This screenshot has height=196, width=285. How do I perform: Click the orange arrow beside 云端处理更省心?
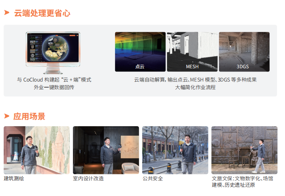tap(7, 12)
